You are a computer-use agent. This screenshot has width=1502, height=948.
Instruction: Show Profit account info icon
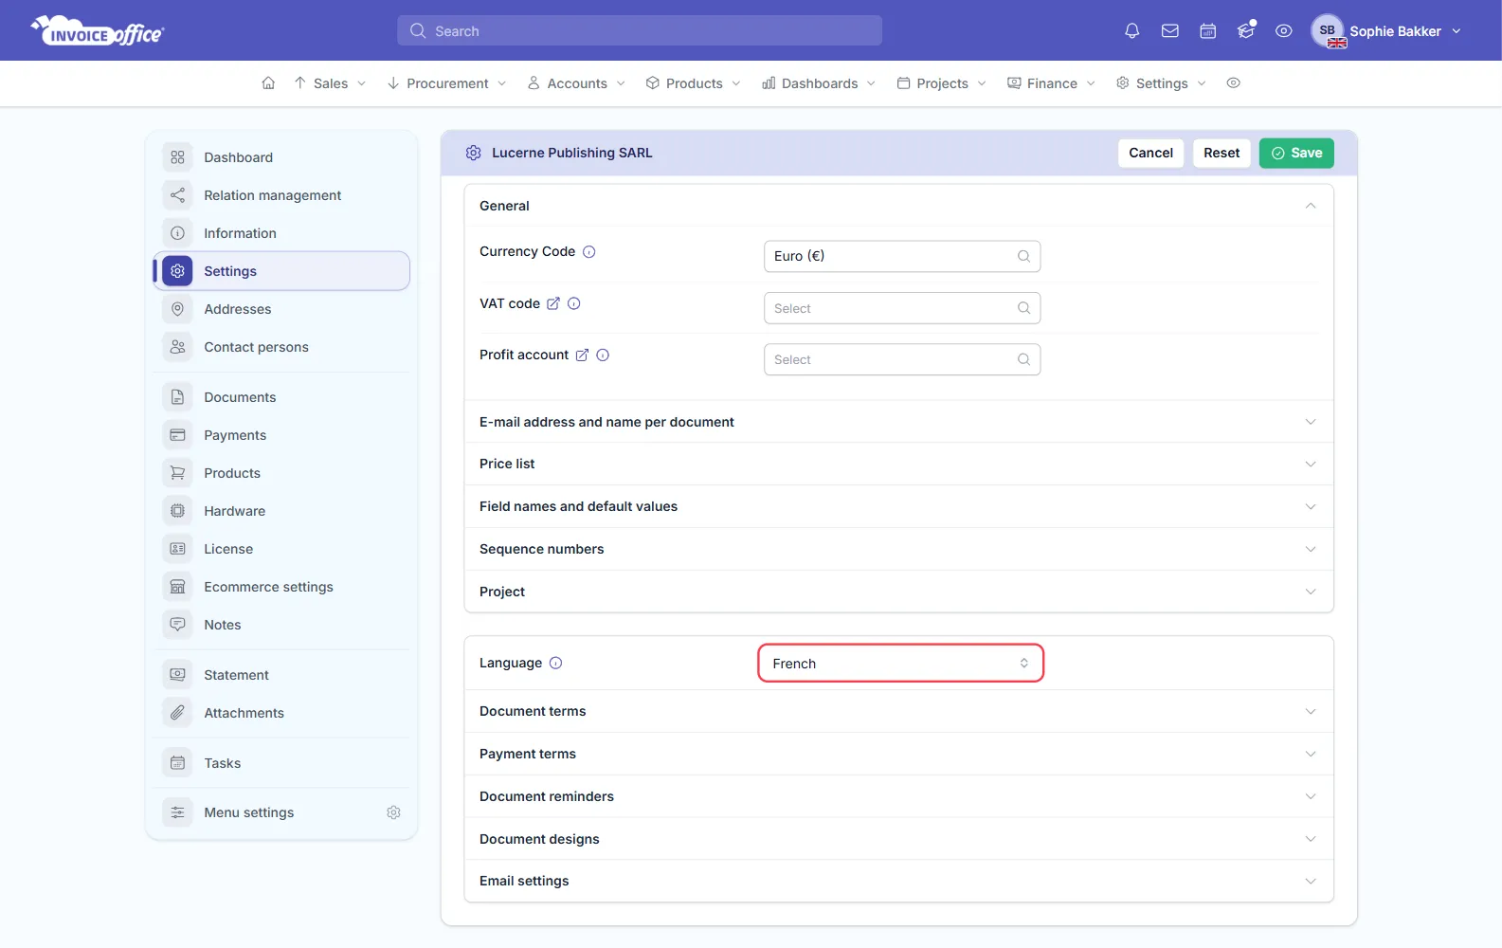603,355
